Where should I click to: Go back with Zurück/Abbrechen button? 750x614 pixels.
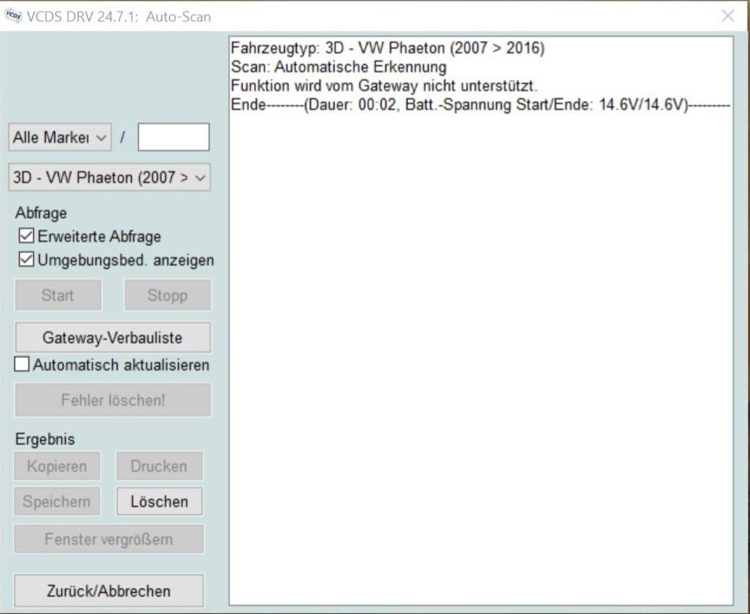tap(109, 590)
